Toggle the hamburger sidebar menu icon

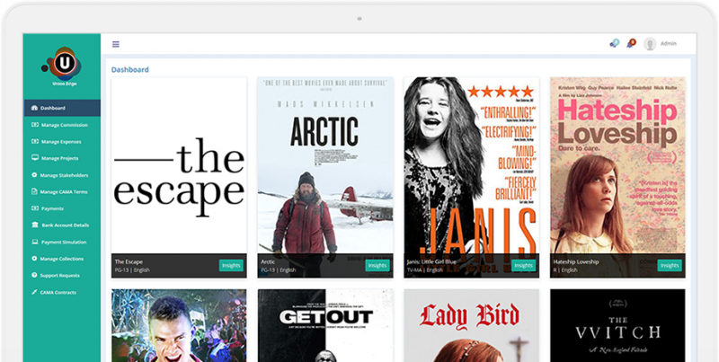116,43
